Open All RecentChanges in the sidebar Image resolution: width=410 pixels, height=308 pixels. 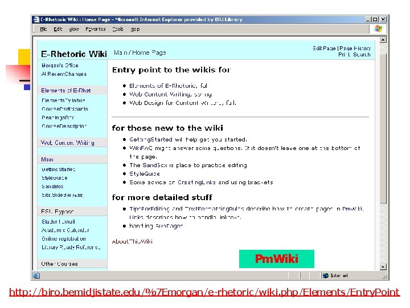pos(64,74)
